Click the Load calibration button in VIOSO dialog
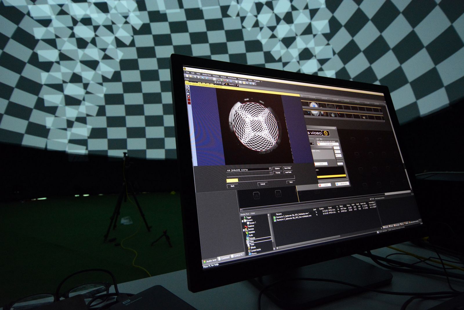The image size is (464, 310). pos(328,144)
